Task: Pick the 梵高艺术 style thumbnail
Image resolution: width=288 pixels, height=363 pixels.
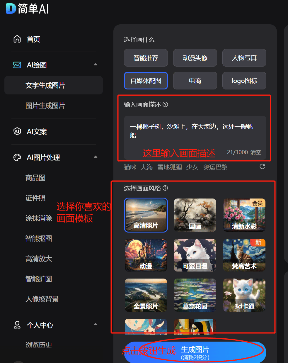Action: [x=244, y=255]
